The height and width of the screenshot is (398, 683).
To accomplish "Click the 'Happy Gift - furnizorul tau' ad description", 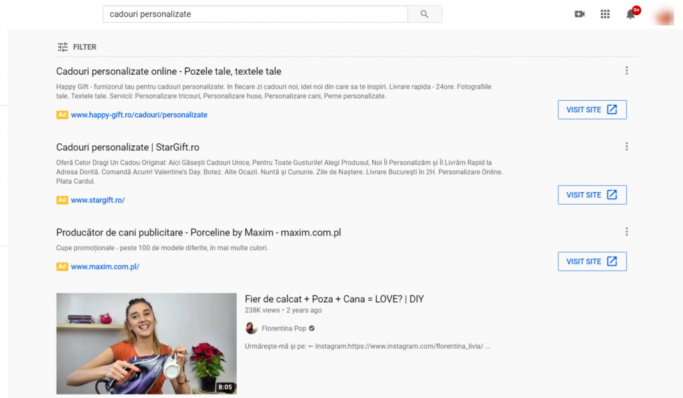I will click(273, 91).
